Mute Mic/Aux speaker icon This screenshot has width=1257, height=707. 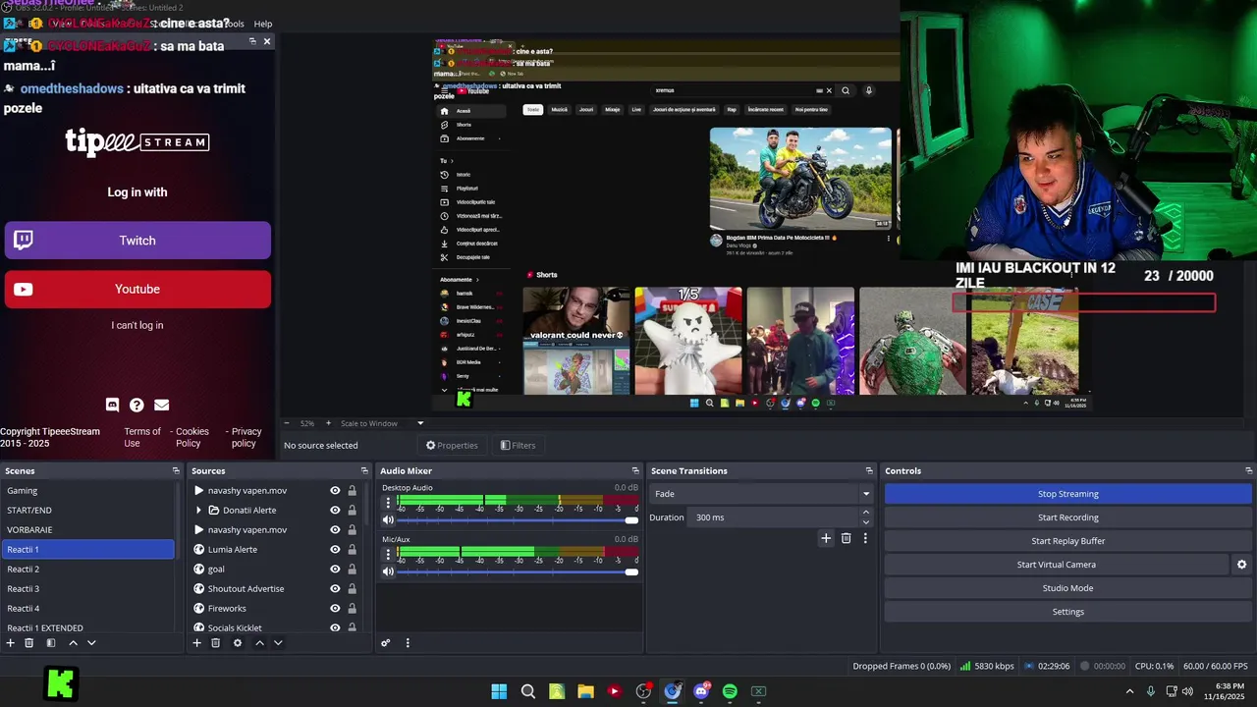coord(388,571)
